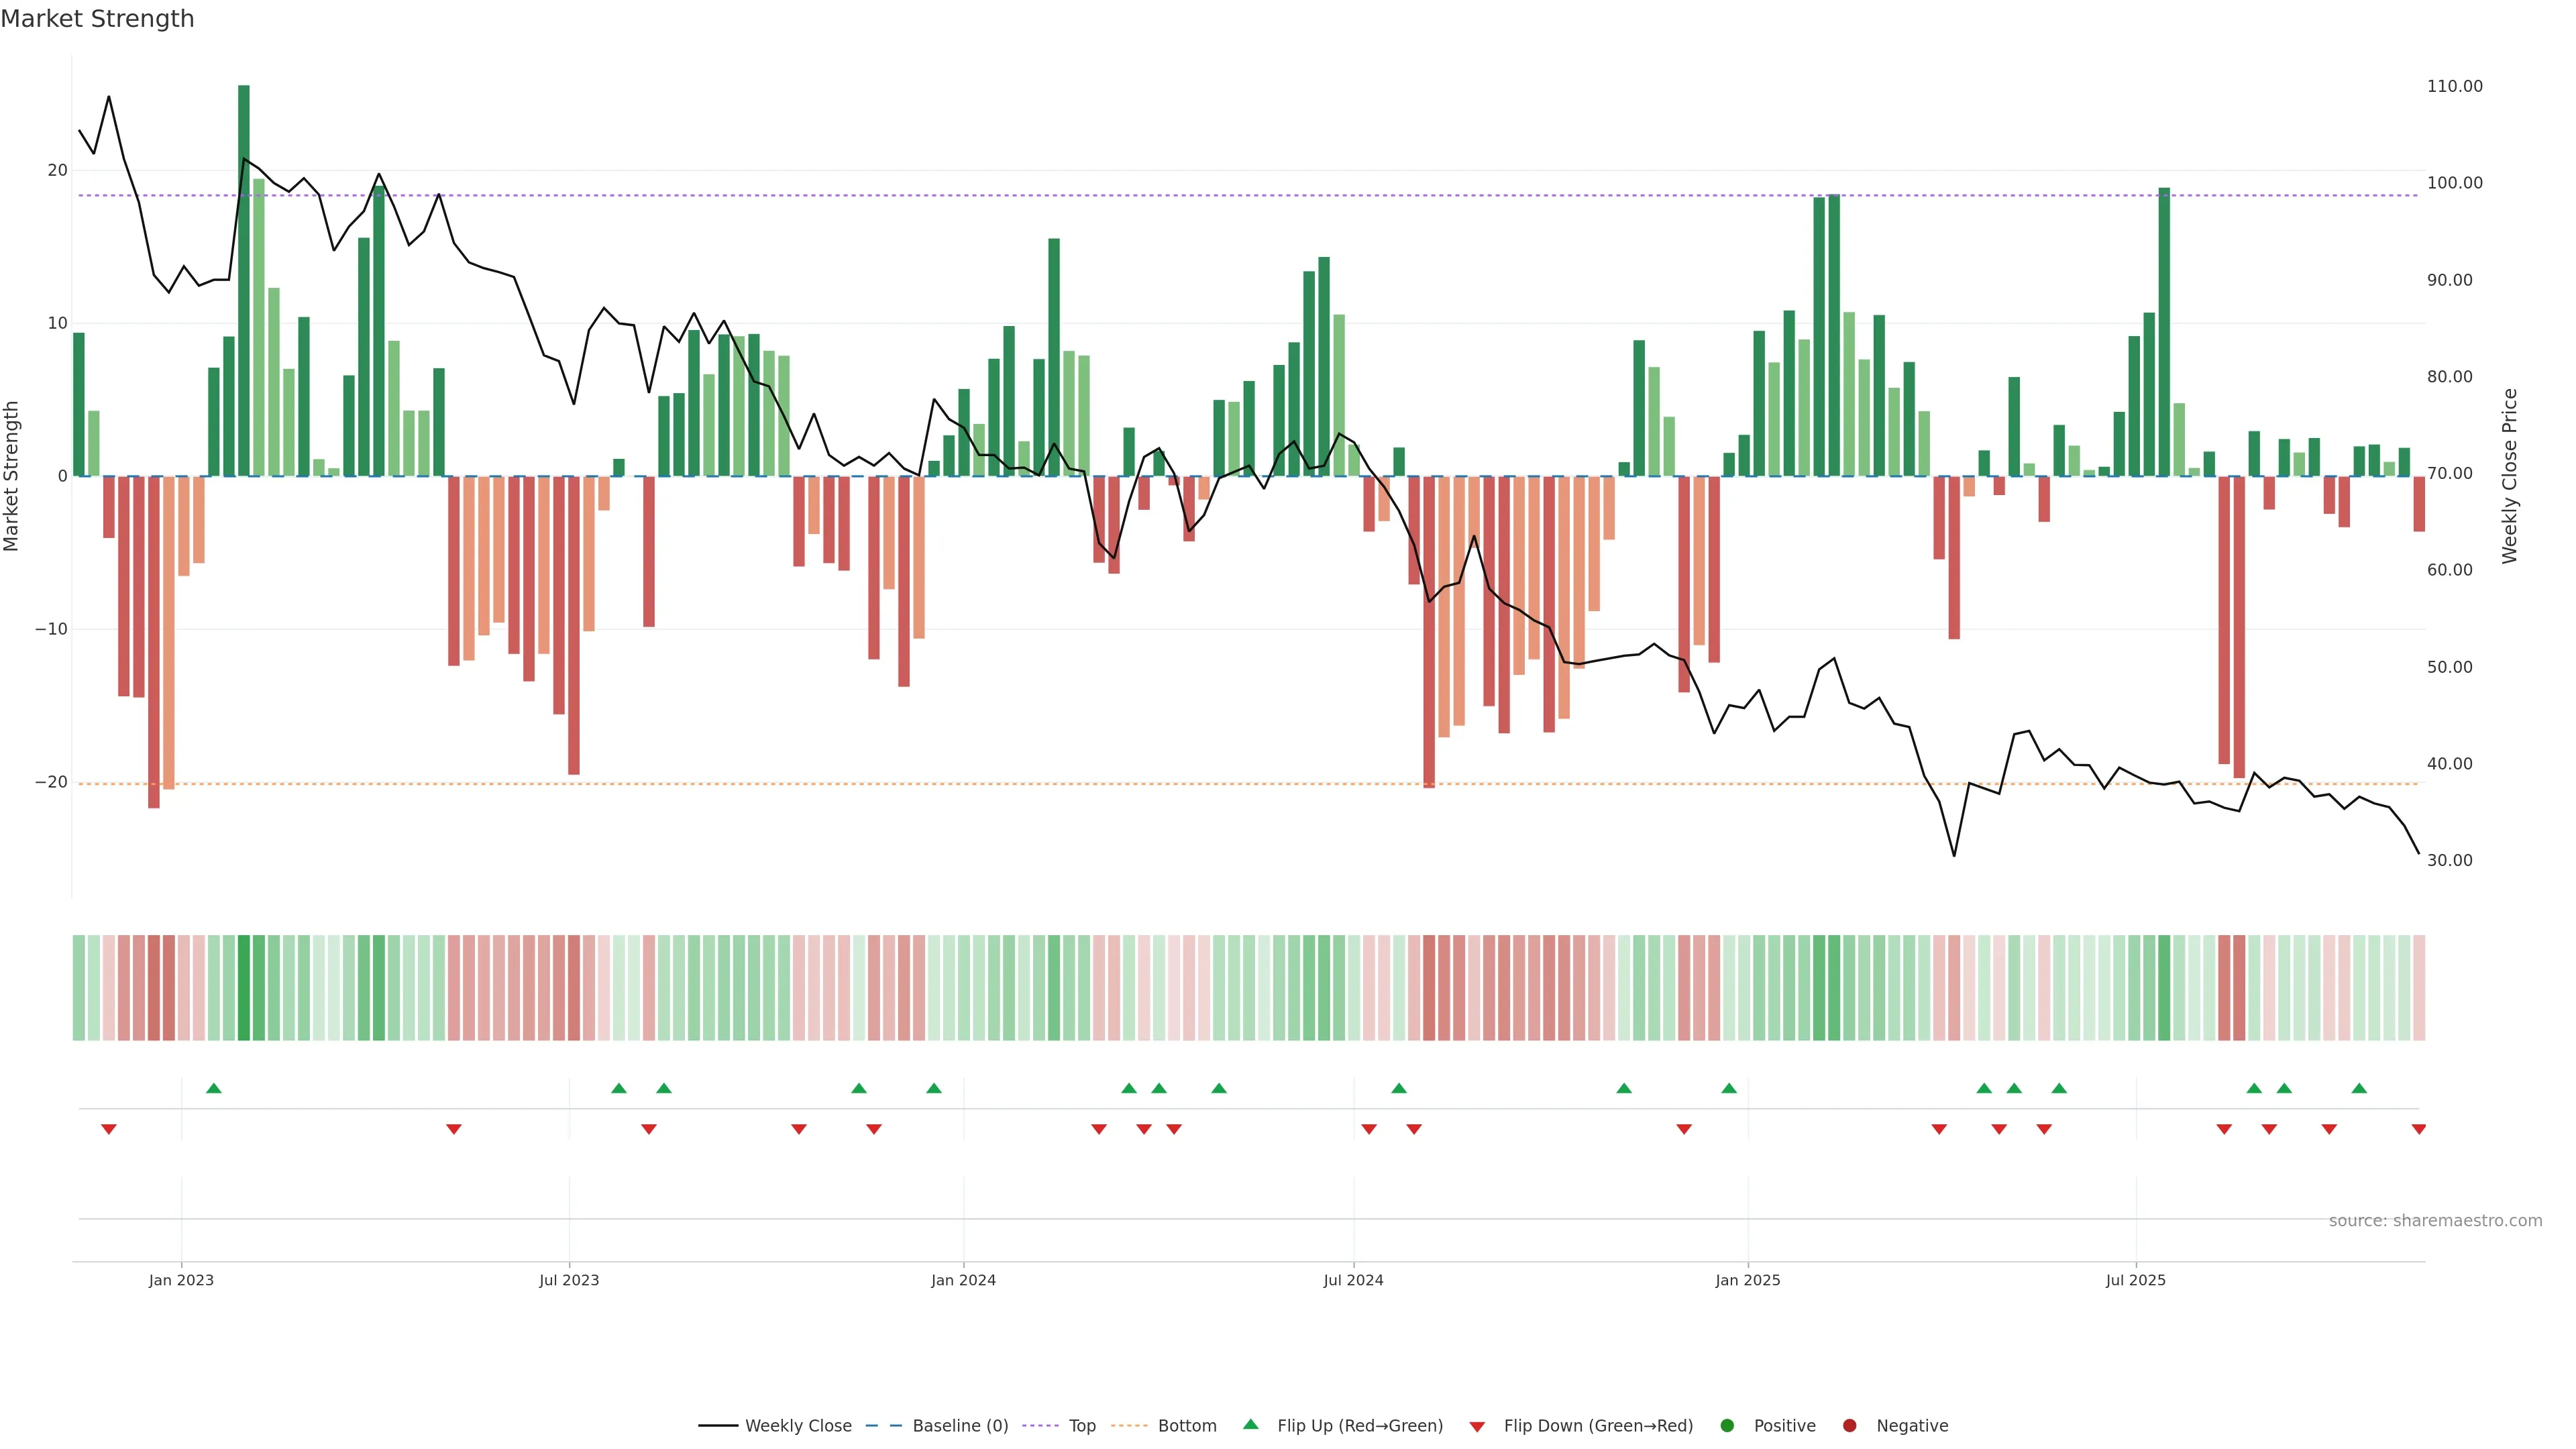Click the source: sharemaestro.com text
Image resolution: width=2576 pixels, height=1449 pixels.
click(x=2435, y=1220)
